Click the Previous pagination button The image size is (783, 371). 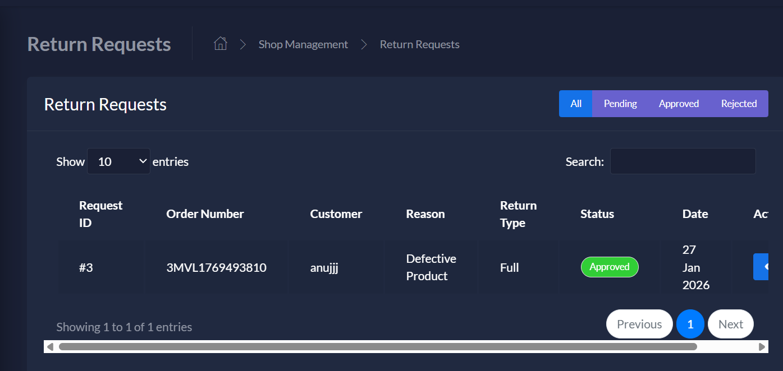coord(639,324)
